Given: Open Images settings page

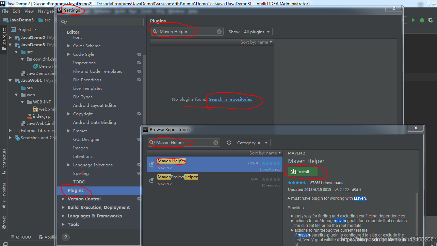Looking at the screenshot, I should [80, 148].
